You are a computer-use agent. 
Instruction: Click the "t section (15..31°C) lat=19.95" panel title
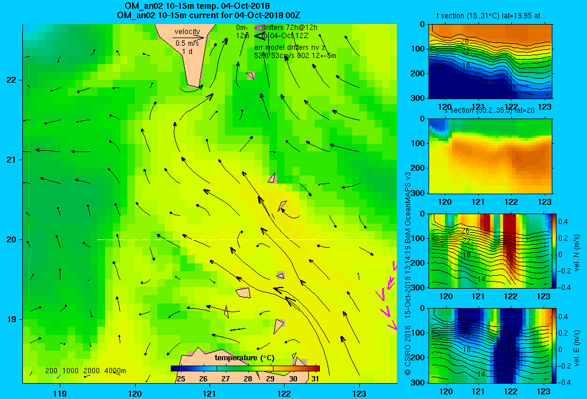(x=488, y=16)
